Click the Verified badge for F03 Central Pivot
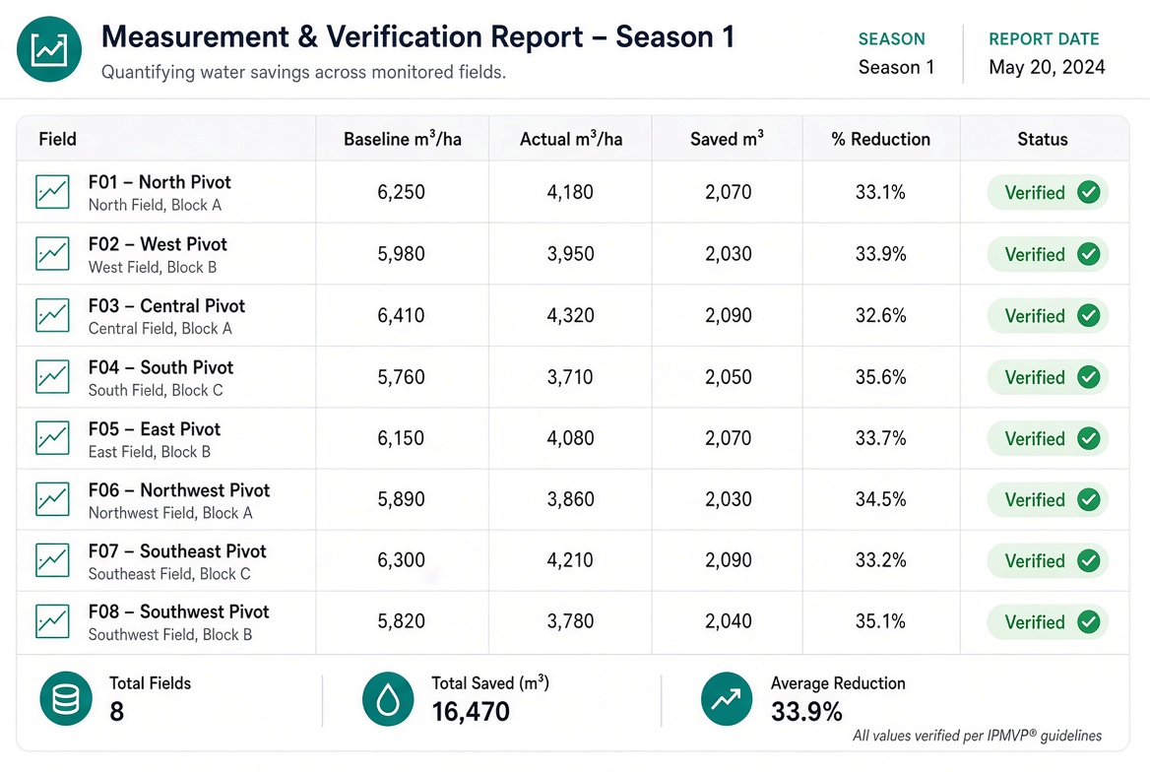Viewport: 1150px width, 772px height. pos(1048,315)
